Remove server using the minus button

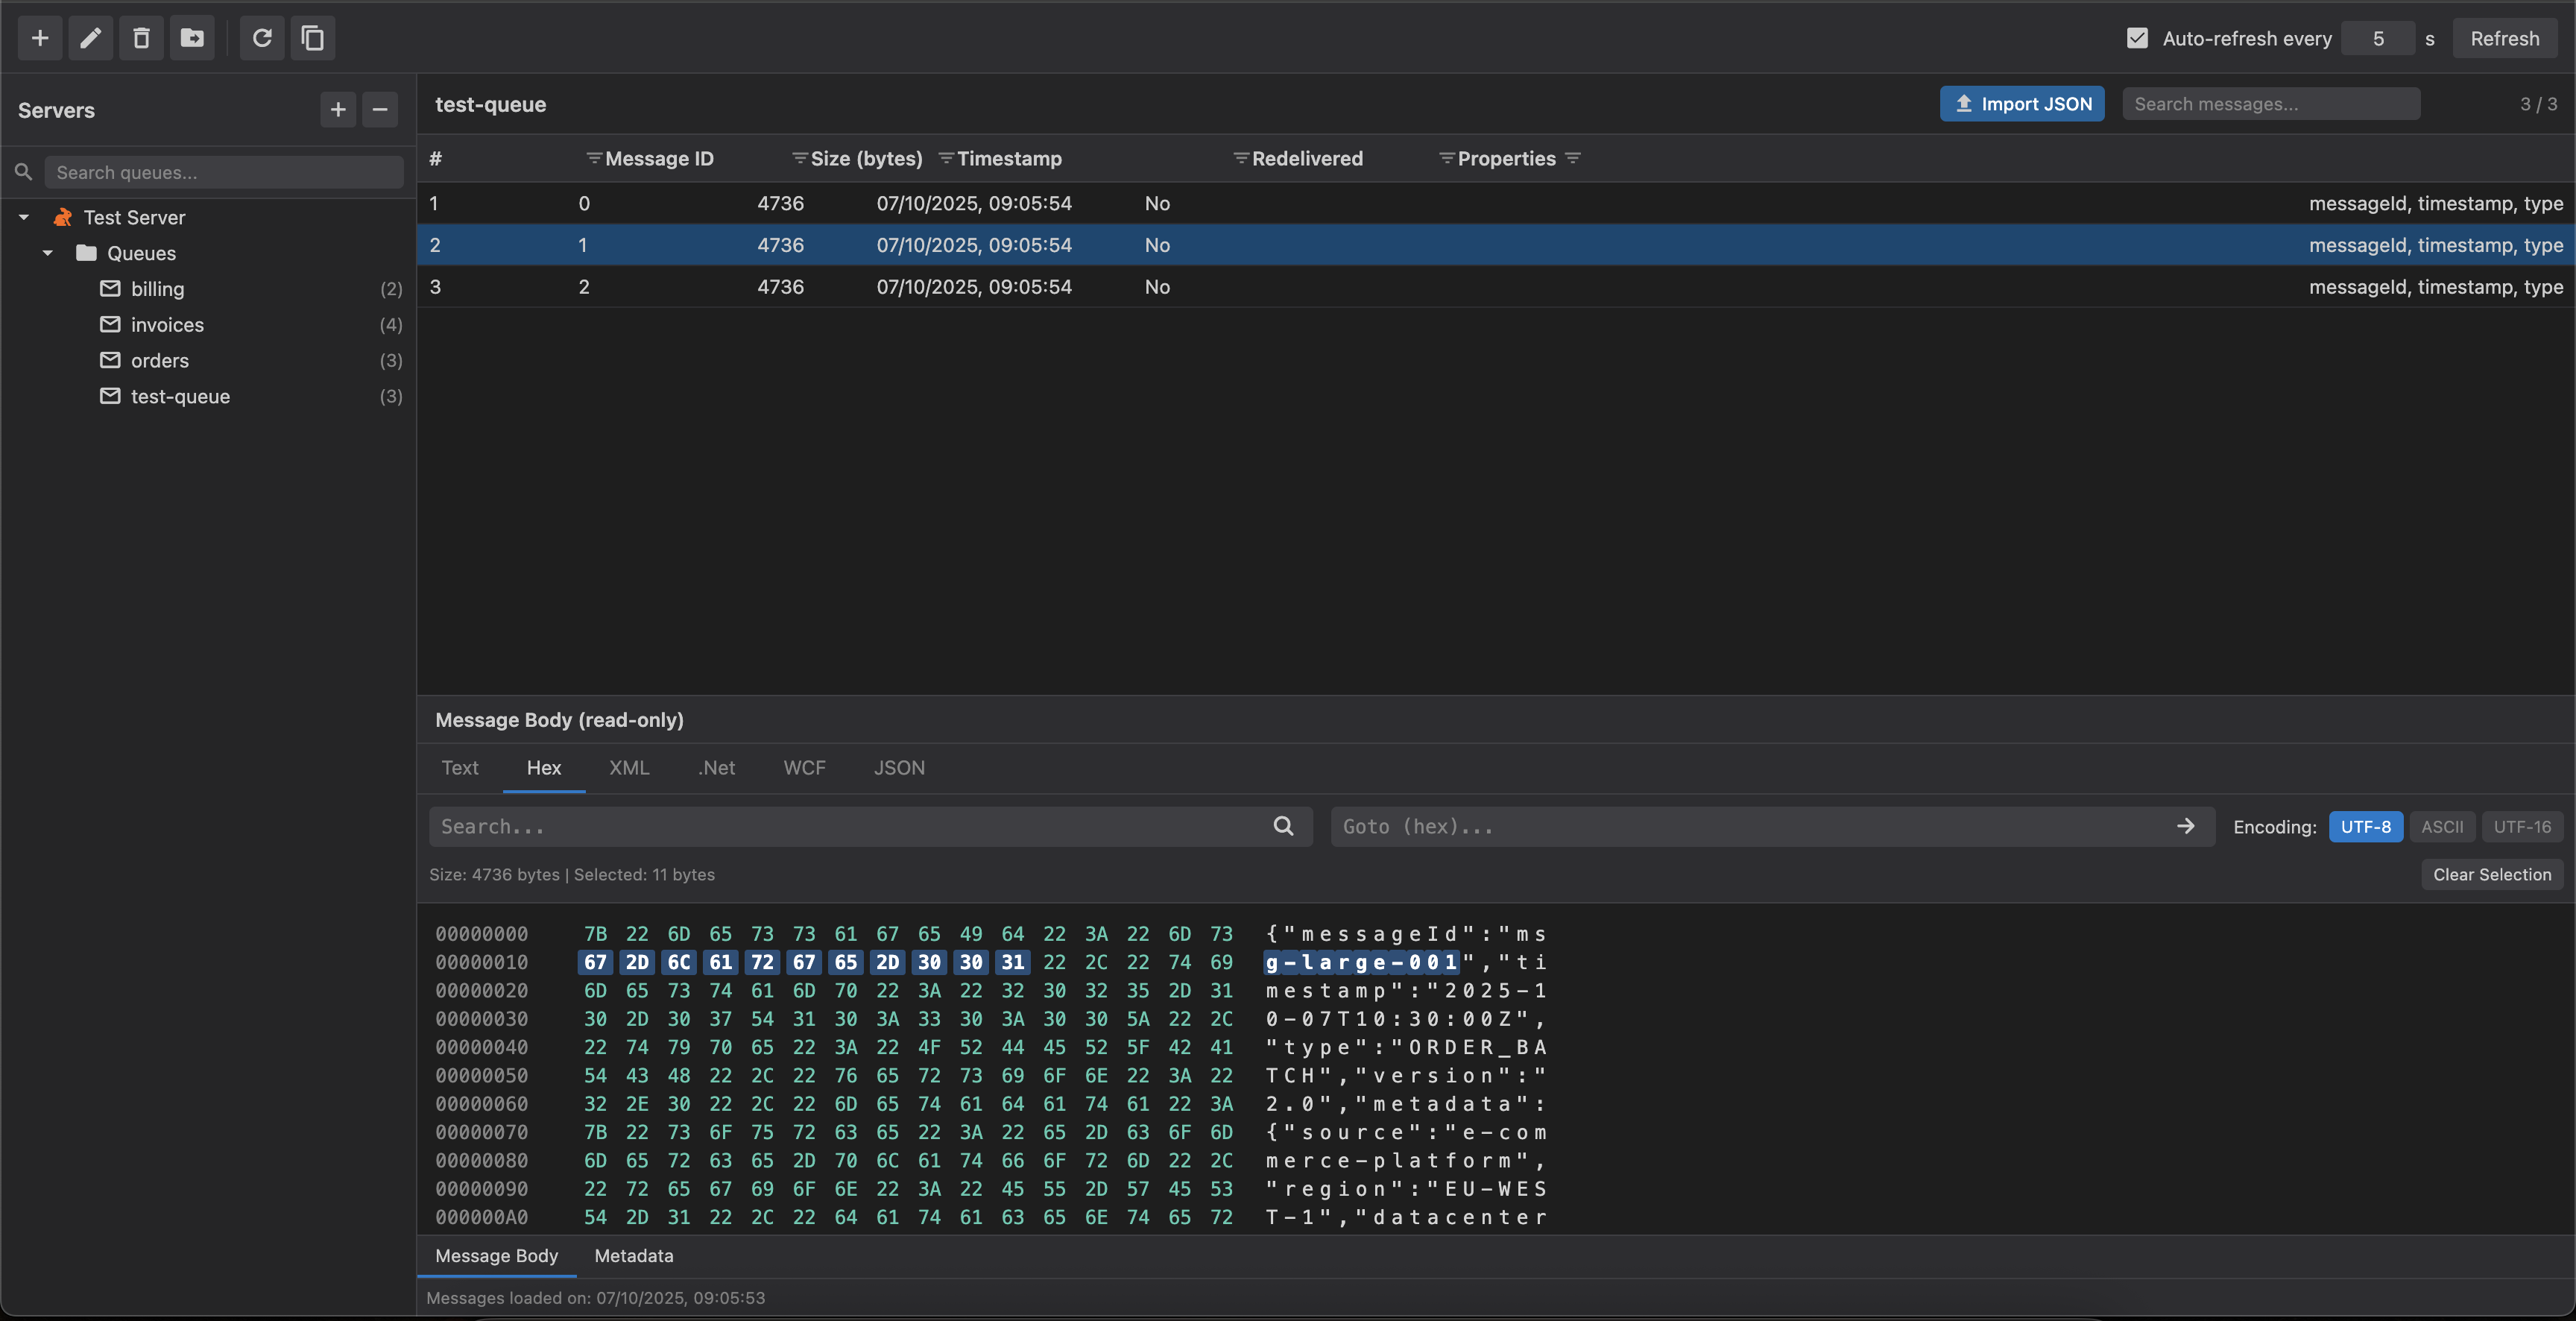[x=380, y=110]
